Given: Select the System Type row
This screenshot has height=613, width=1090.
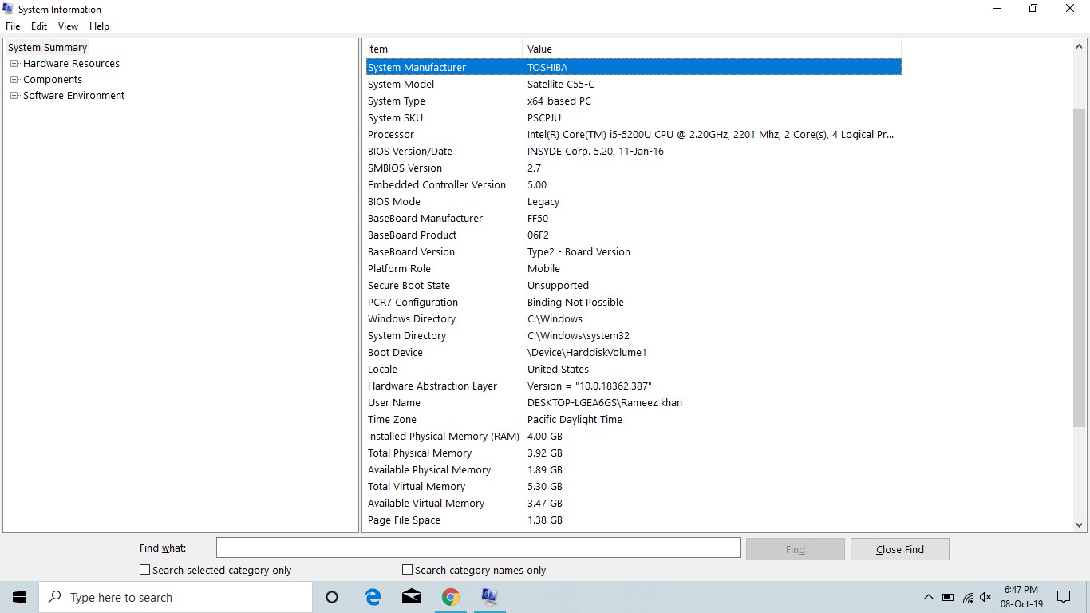Looking at the screenshot, I should coord(633,101).
